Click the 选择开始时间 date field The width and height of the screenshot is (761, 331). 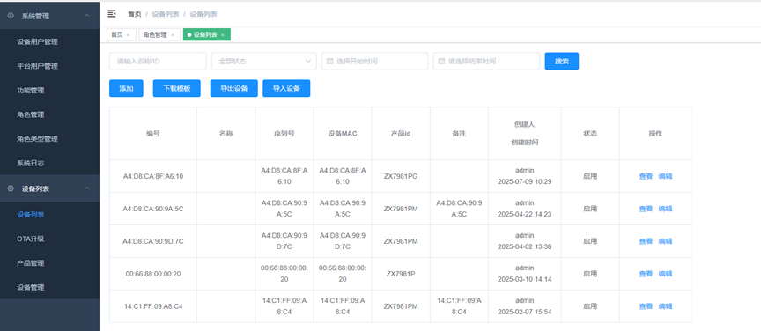point(374,61)
